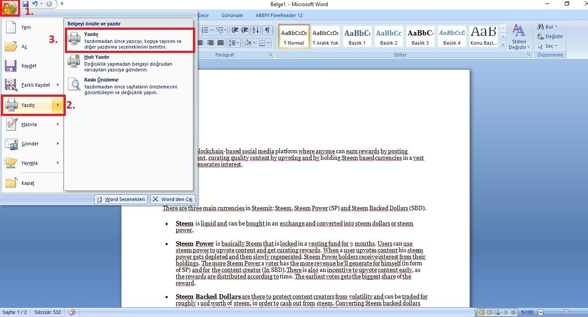Viewport: 588px width, 317px height.
Task: Open Stilleri Değiştir dropdown
Action: (x=519, y=37)
